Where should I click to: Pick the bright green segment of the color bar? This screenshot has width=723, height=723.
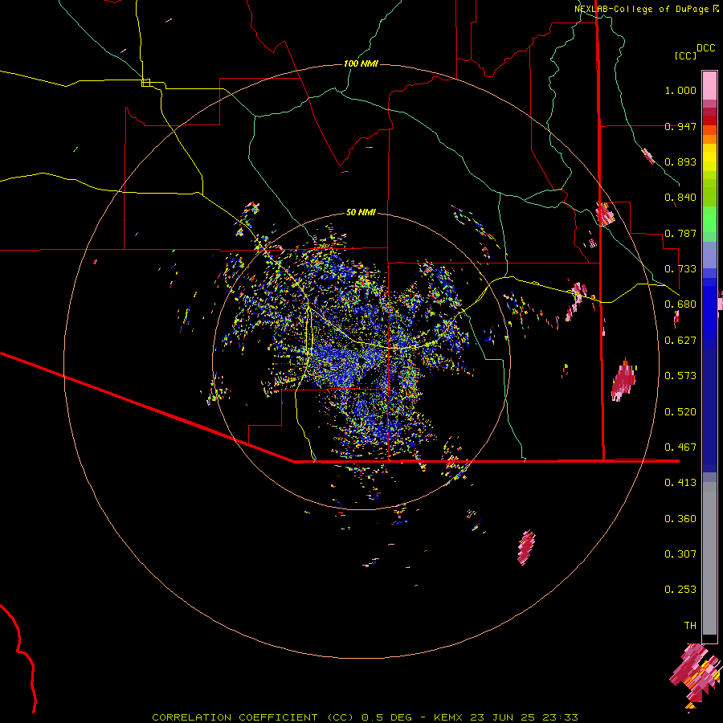tap(709, 219)
